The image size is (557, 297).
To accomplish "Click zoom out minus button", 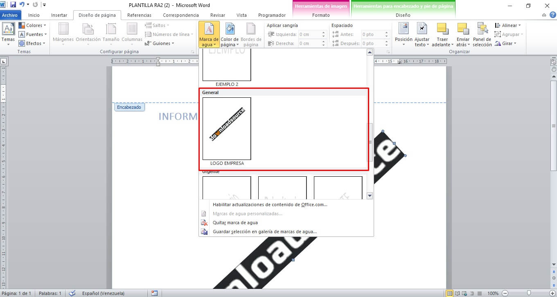I will [505, 293].
